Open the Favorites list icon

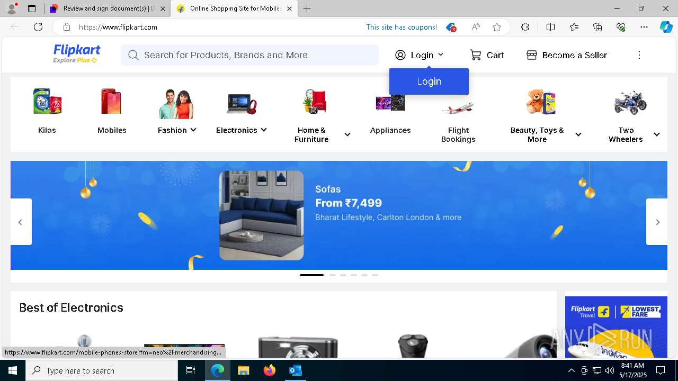click(x=574, y=27)
